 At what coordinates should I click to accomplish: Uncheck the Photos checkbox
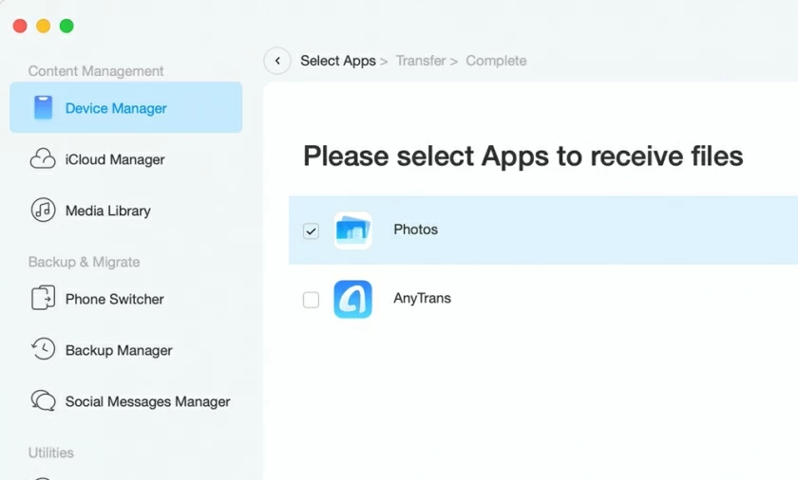311,231
